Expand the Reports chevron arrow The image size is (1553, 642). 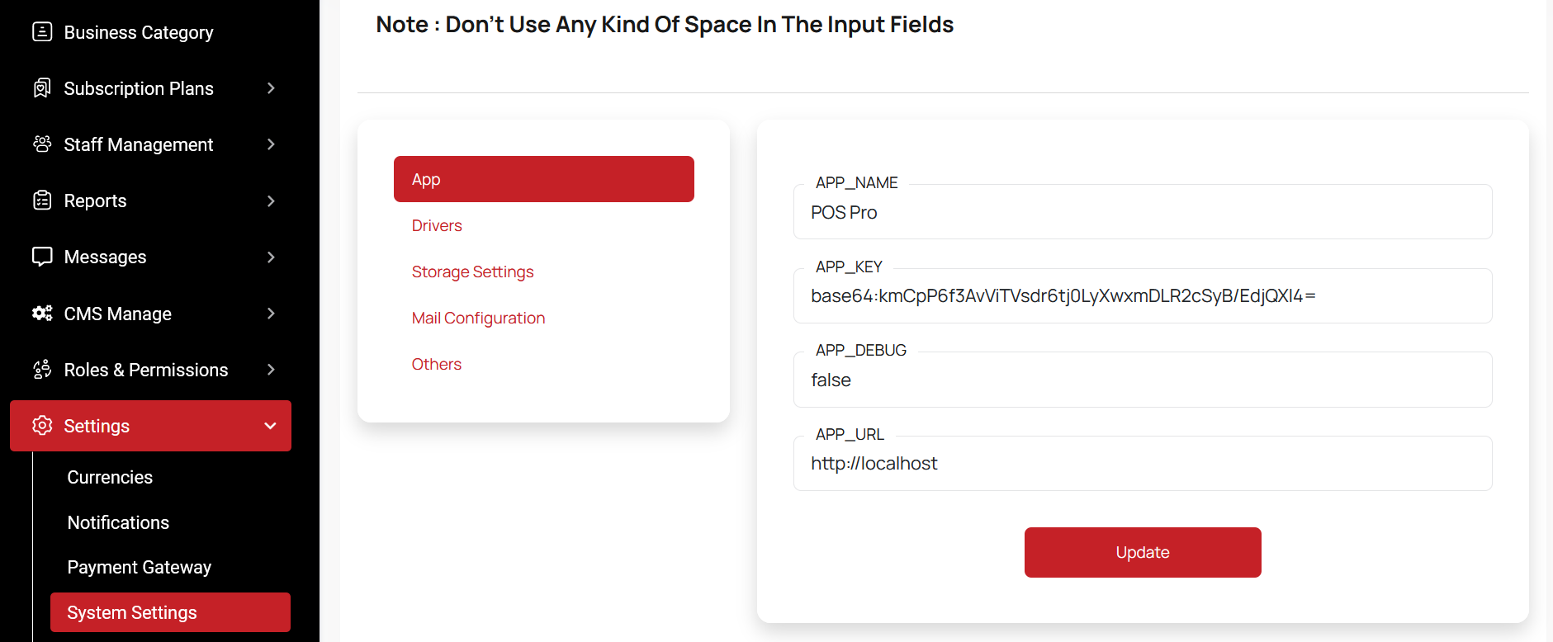tap(271, 201)
